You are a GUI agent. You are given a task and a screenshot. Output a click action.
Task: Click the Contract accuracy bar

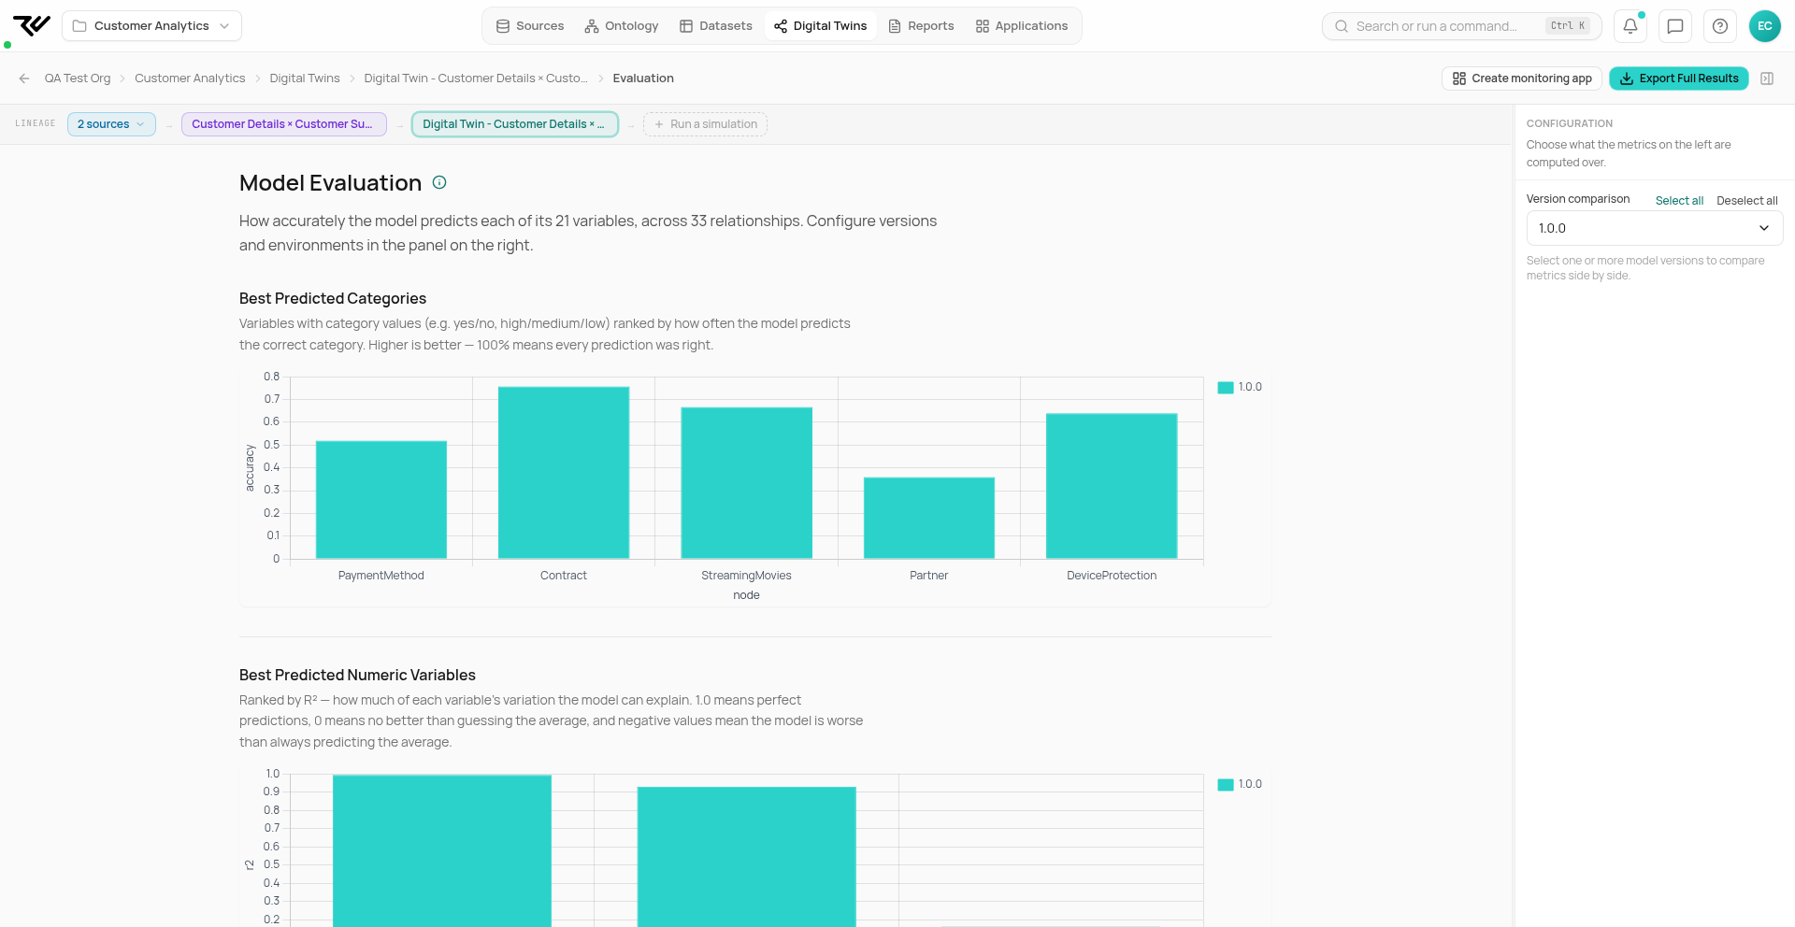[564, 473]
